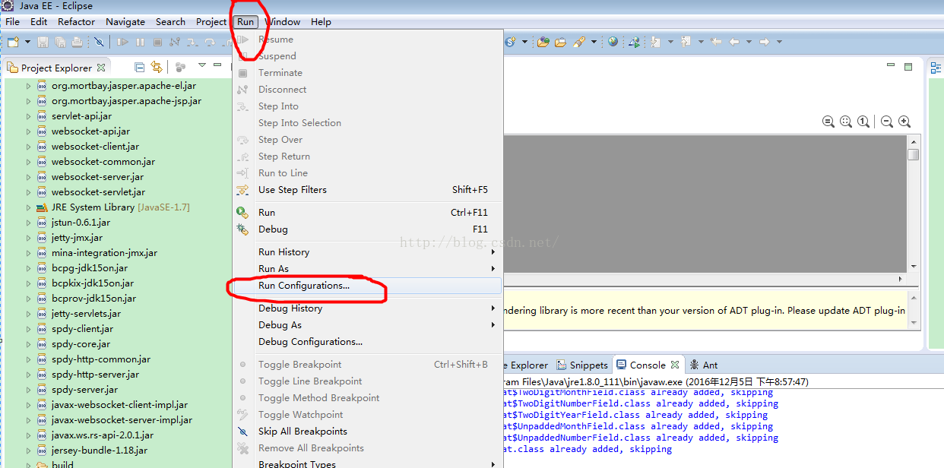Expand the JRE System Library node
The image size is (944, 468).
[x=29, y=207]
